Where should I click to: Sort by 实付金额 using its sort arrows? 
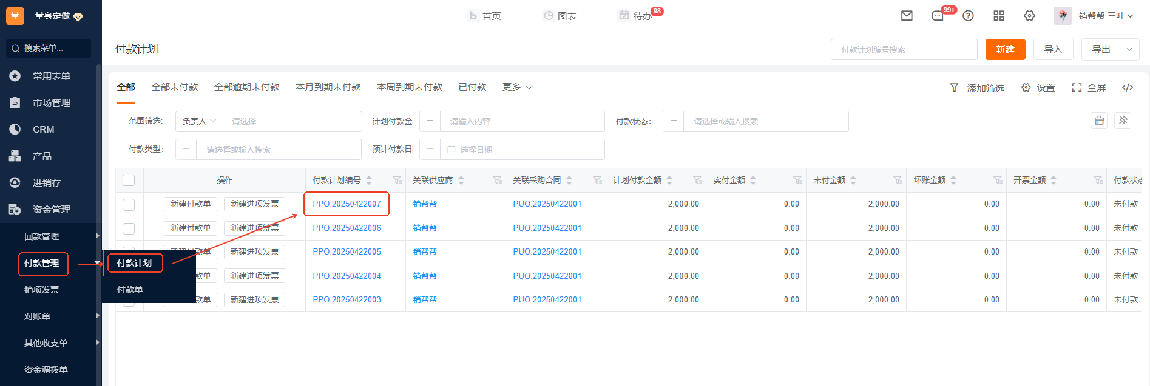[x=753, y=180]
